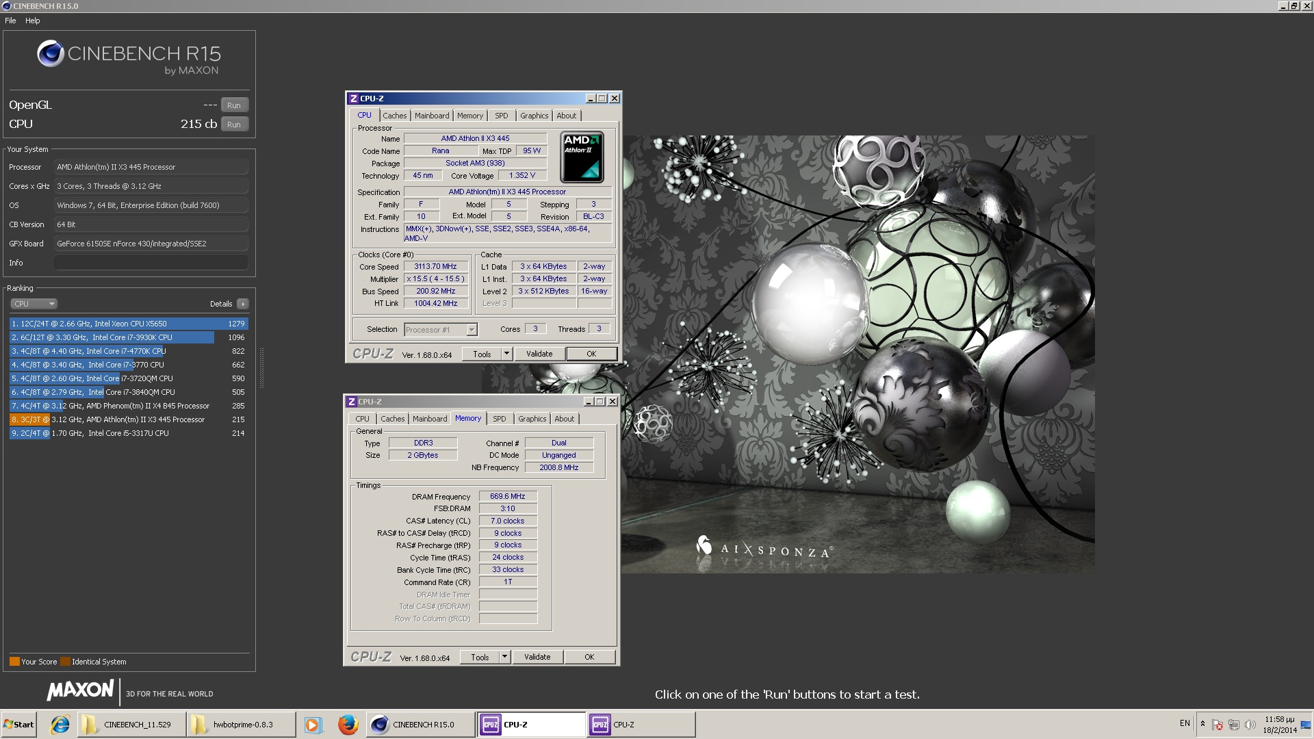This screenshot has height=739, width=1314.
Task: Open Action Center flag tray icon
Action: [x=1218, y=725]
